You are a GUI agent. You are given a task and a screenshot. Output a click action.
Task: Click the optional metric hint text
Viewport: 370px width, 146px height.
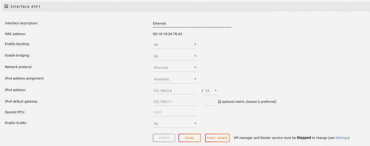(x=249, y=102)
